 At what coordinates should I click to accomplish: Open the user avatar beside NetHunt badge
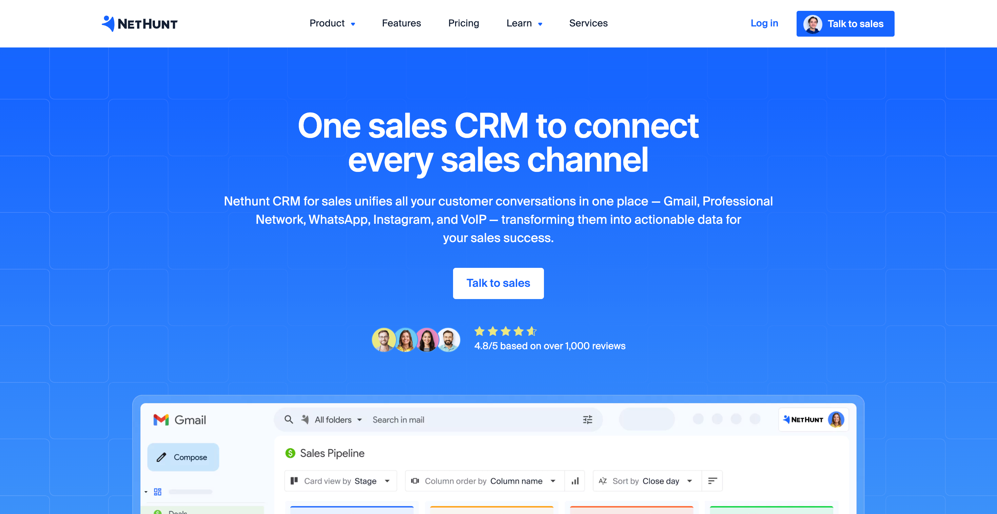click(x=836, y=419)
